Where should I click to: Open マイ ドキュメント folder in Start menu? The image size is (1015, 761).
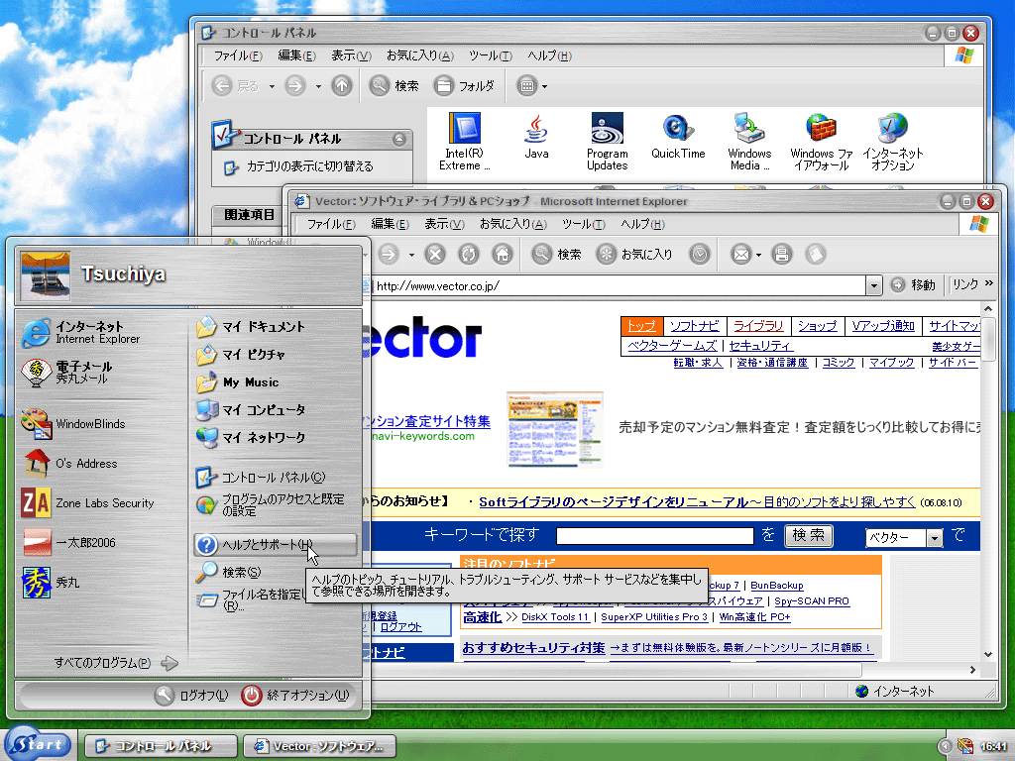tap(251, 327)
